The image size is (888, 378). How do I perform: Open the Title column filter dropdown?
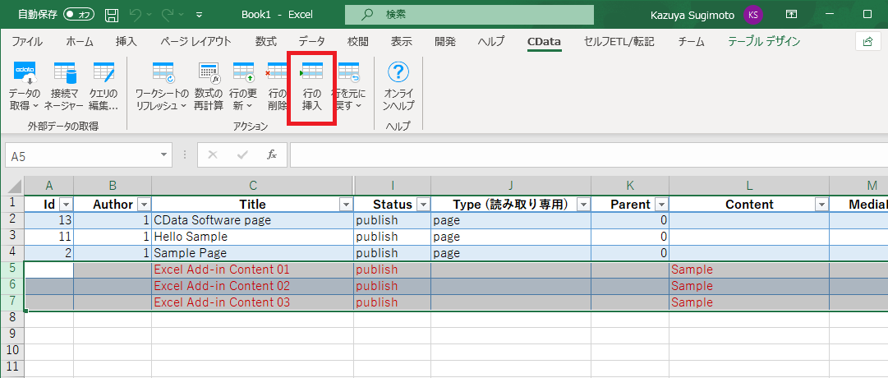click(x=346, y=205)
